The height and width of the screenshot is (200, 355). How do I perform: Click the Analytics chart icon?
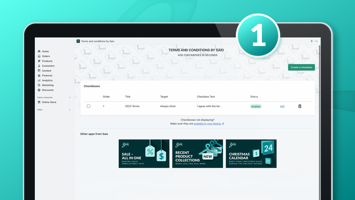tap(39, 80)
